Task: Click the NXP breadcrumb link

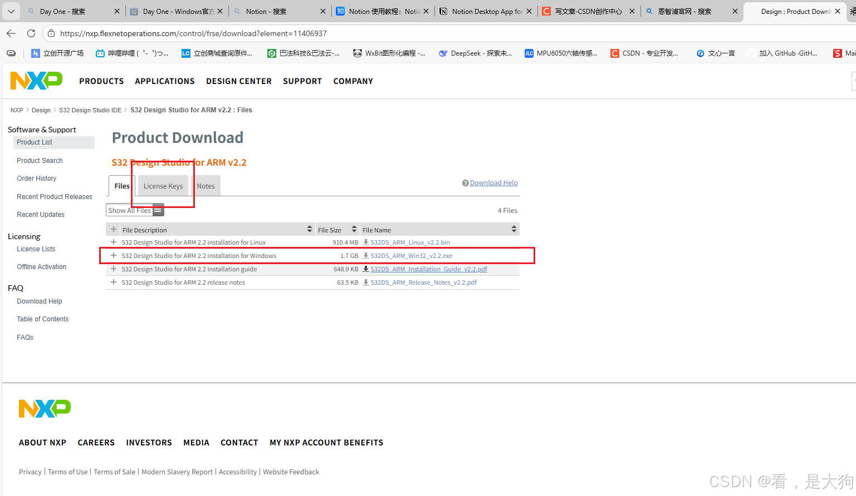Action: tap(17, 110)
